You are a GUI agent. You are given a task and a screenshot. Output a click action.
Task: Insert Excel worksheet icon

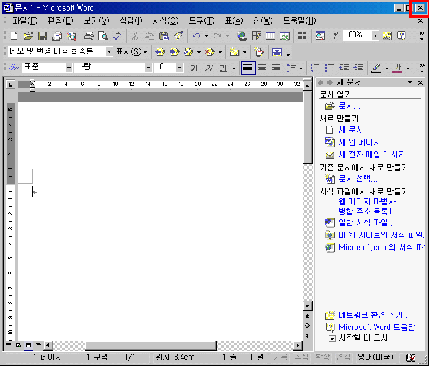[x=285, y=36]
